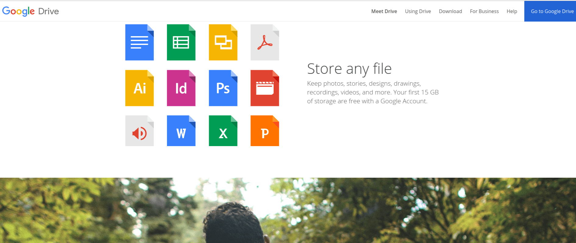Click the blue W Word file icon

[x=181, y=131]
